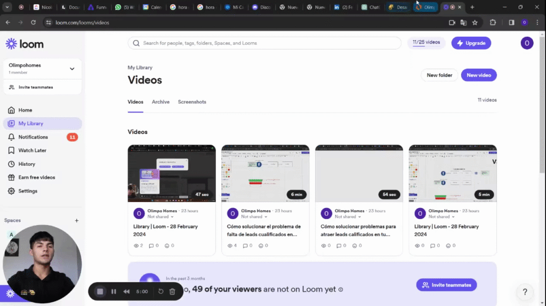Open browser extensions puzzle icon

pos(493,22)
